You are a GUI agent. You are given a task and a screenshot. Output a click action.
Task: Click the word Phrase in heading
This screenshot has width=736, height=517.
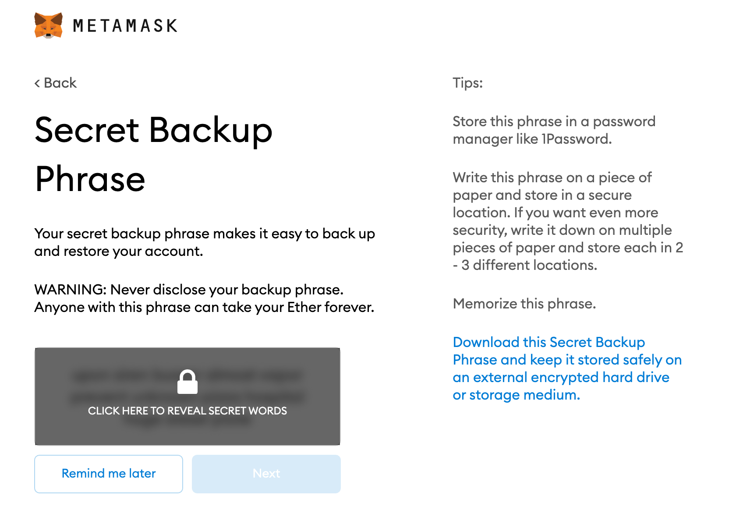pos(90,179)
